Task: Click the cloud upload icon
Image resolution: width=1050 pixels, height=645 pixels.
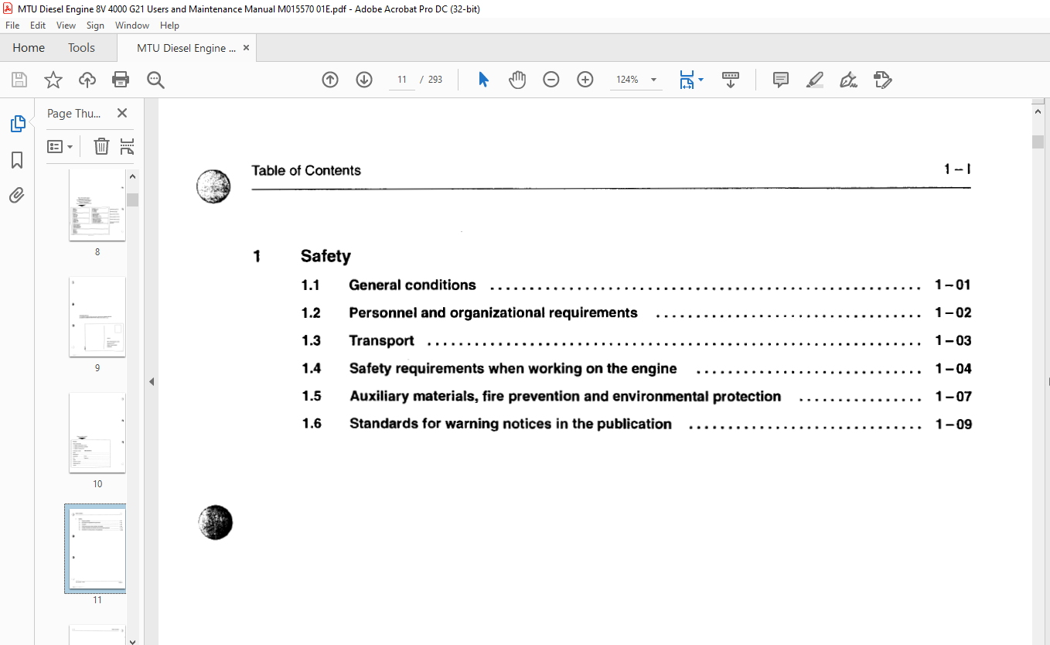Action: coord(87,80)
